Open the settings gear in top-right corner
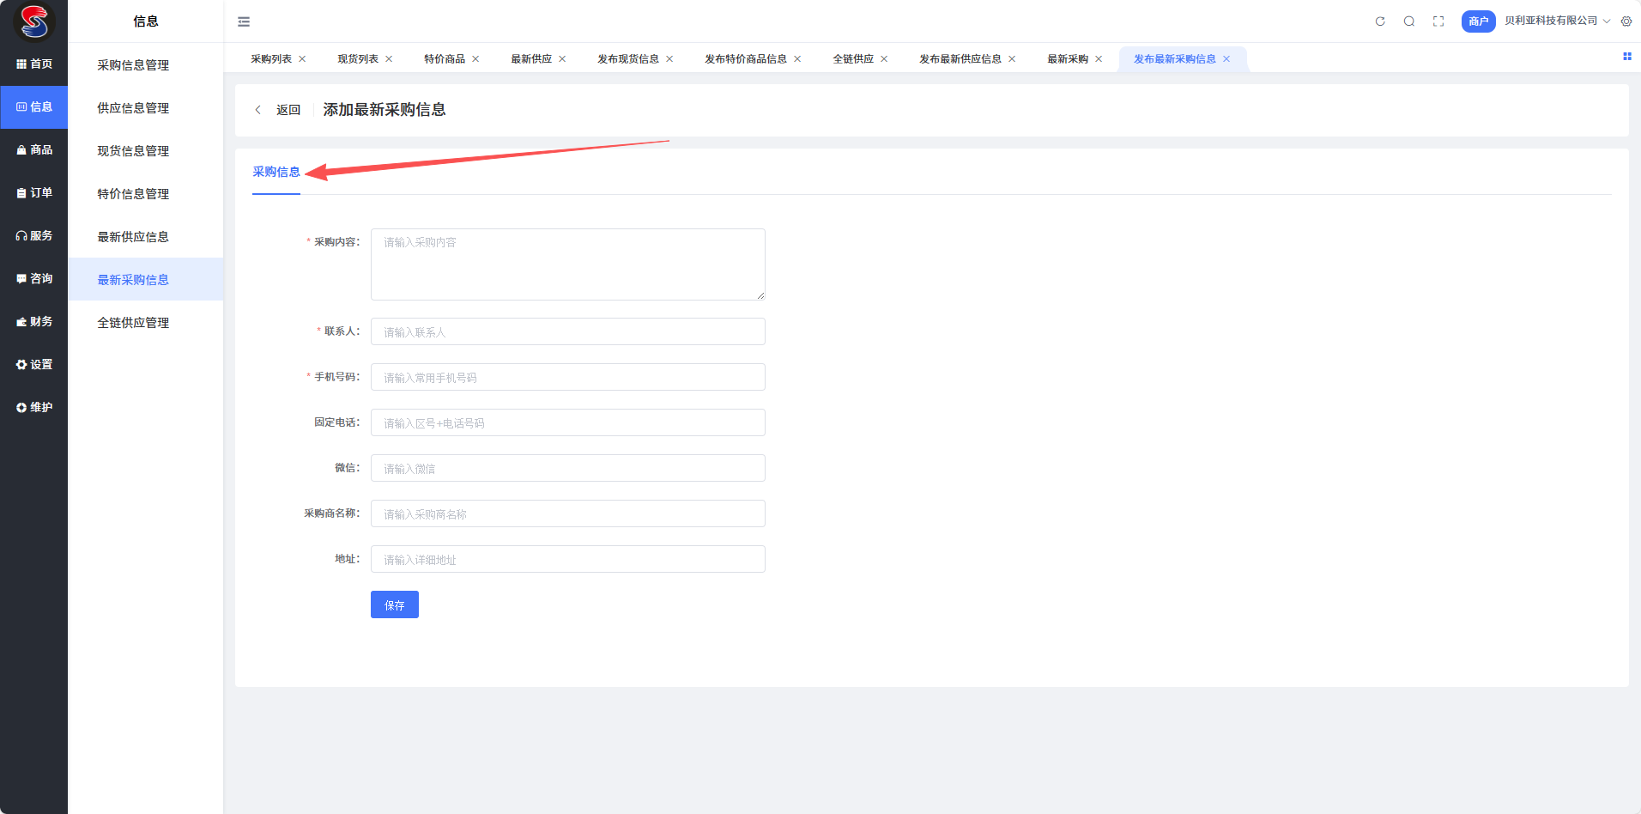This screenshot has width=1641, height=814. click(x=1626, y=21)
